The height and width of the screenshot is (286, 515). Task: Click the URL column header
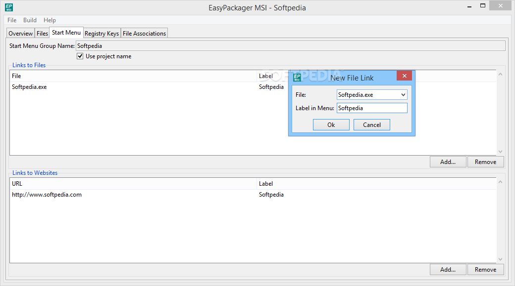[x=133, y=184]
